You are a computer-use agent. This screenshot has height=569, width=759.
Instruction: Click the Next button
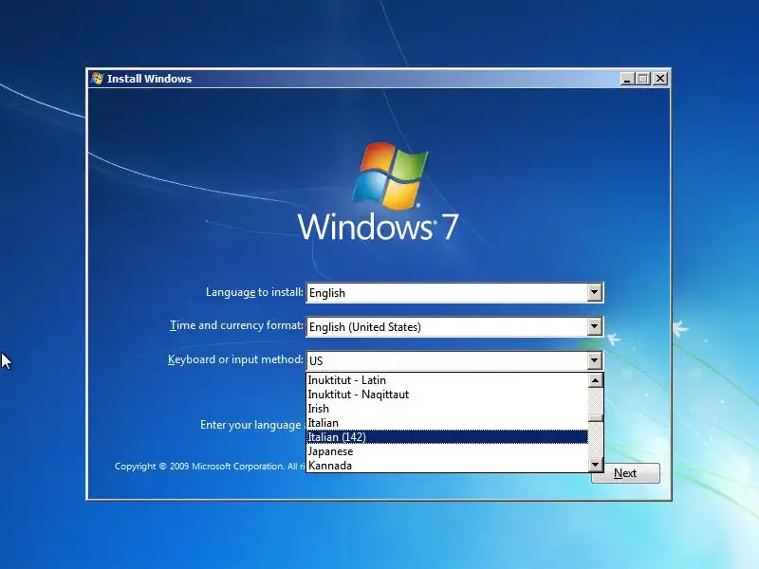coord(625,472)
